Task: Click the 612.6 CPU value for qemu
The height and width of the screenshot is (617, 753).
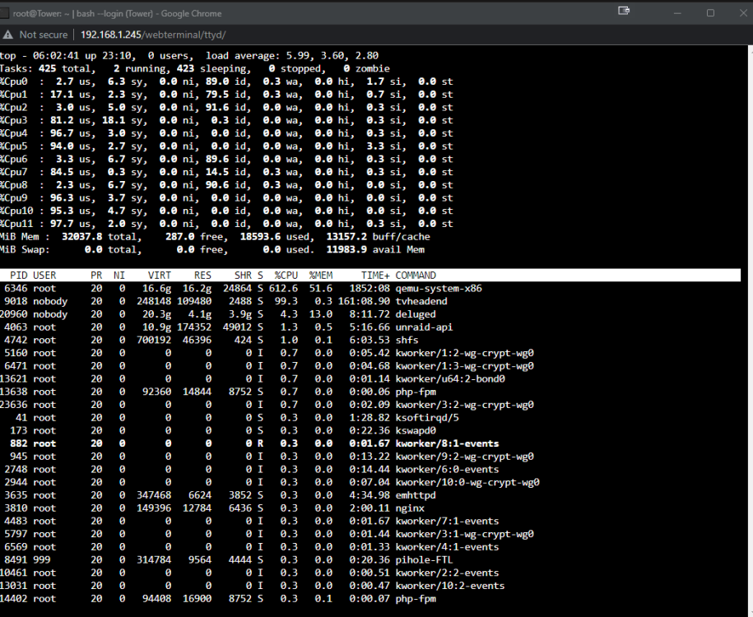Action: 283,288
